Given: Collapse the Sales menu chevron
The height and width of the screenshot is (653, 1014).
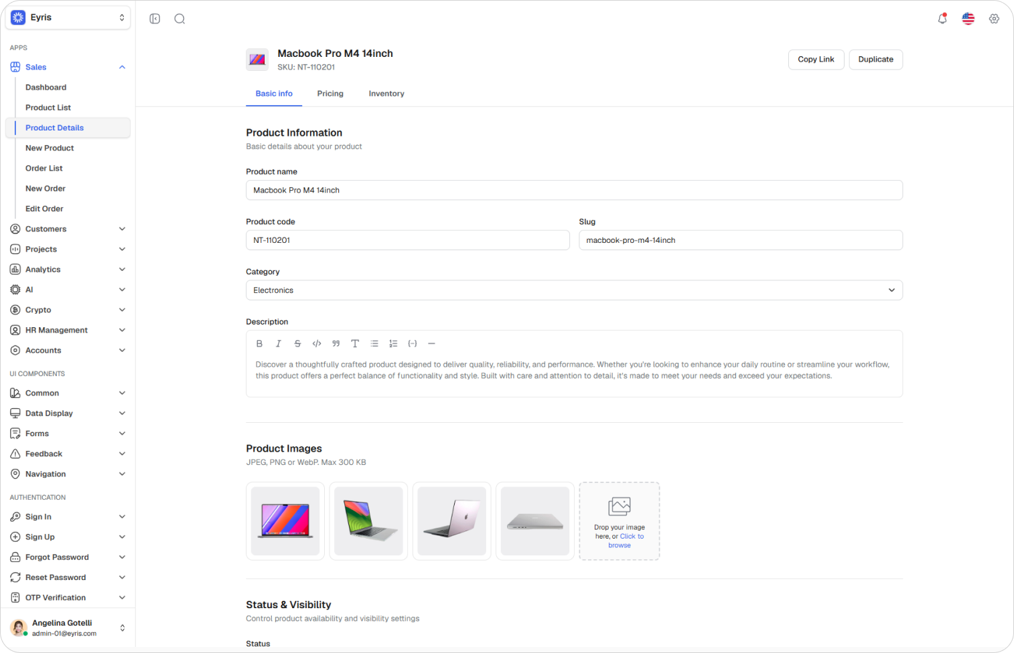Looking at the screenshot, I should [x=122, y=67].
